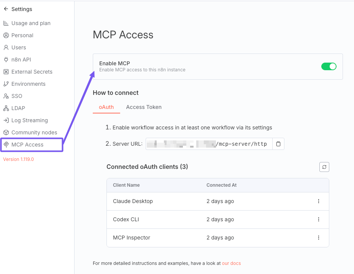Click the SSO sidebar icon
The height and width of the screenshot is (274, 354).
[6, 96]
